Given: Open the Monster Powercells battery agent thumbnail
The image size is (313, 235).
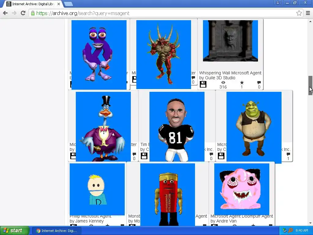Looking at the screenshot, I should tap(168, 195).
